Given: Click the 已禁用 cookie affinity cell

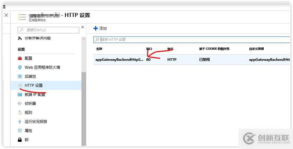Looking at the screenshot, I should (204, 60).
